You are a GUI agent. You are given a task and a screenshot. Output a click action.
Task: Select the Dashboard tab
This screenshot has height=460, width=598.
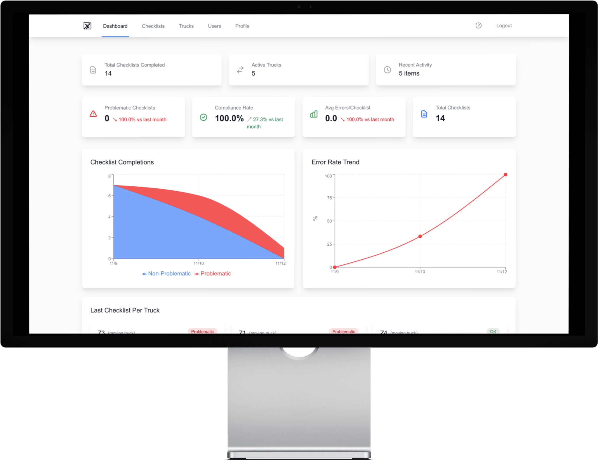pyautogui.click(x=115, y=26)
